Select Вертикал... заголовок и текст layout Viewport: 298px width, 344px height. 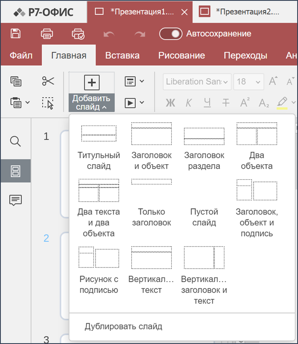(x=204, y=276)
